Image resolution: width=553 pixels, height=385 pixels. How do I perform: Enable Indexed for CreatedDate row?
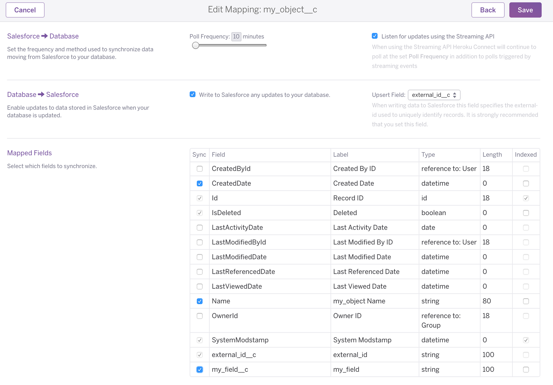(x=526, y=184)
